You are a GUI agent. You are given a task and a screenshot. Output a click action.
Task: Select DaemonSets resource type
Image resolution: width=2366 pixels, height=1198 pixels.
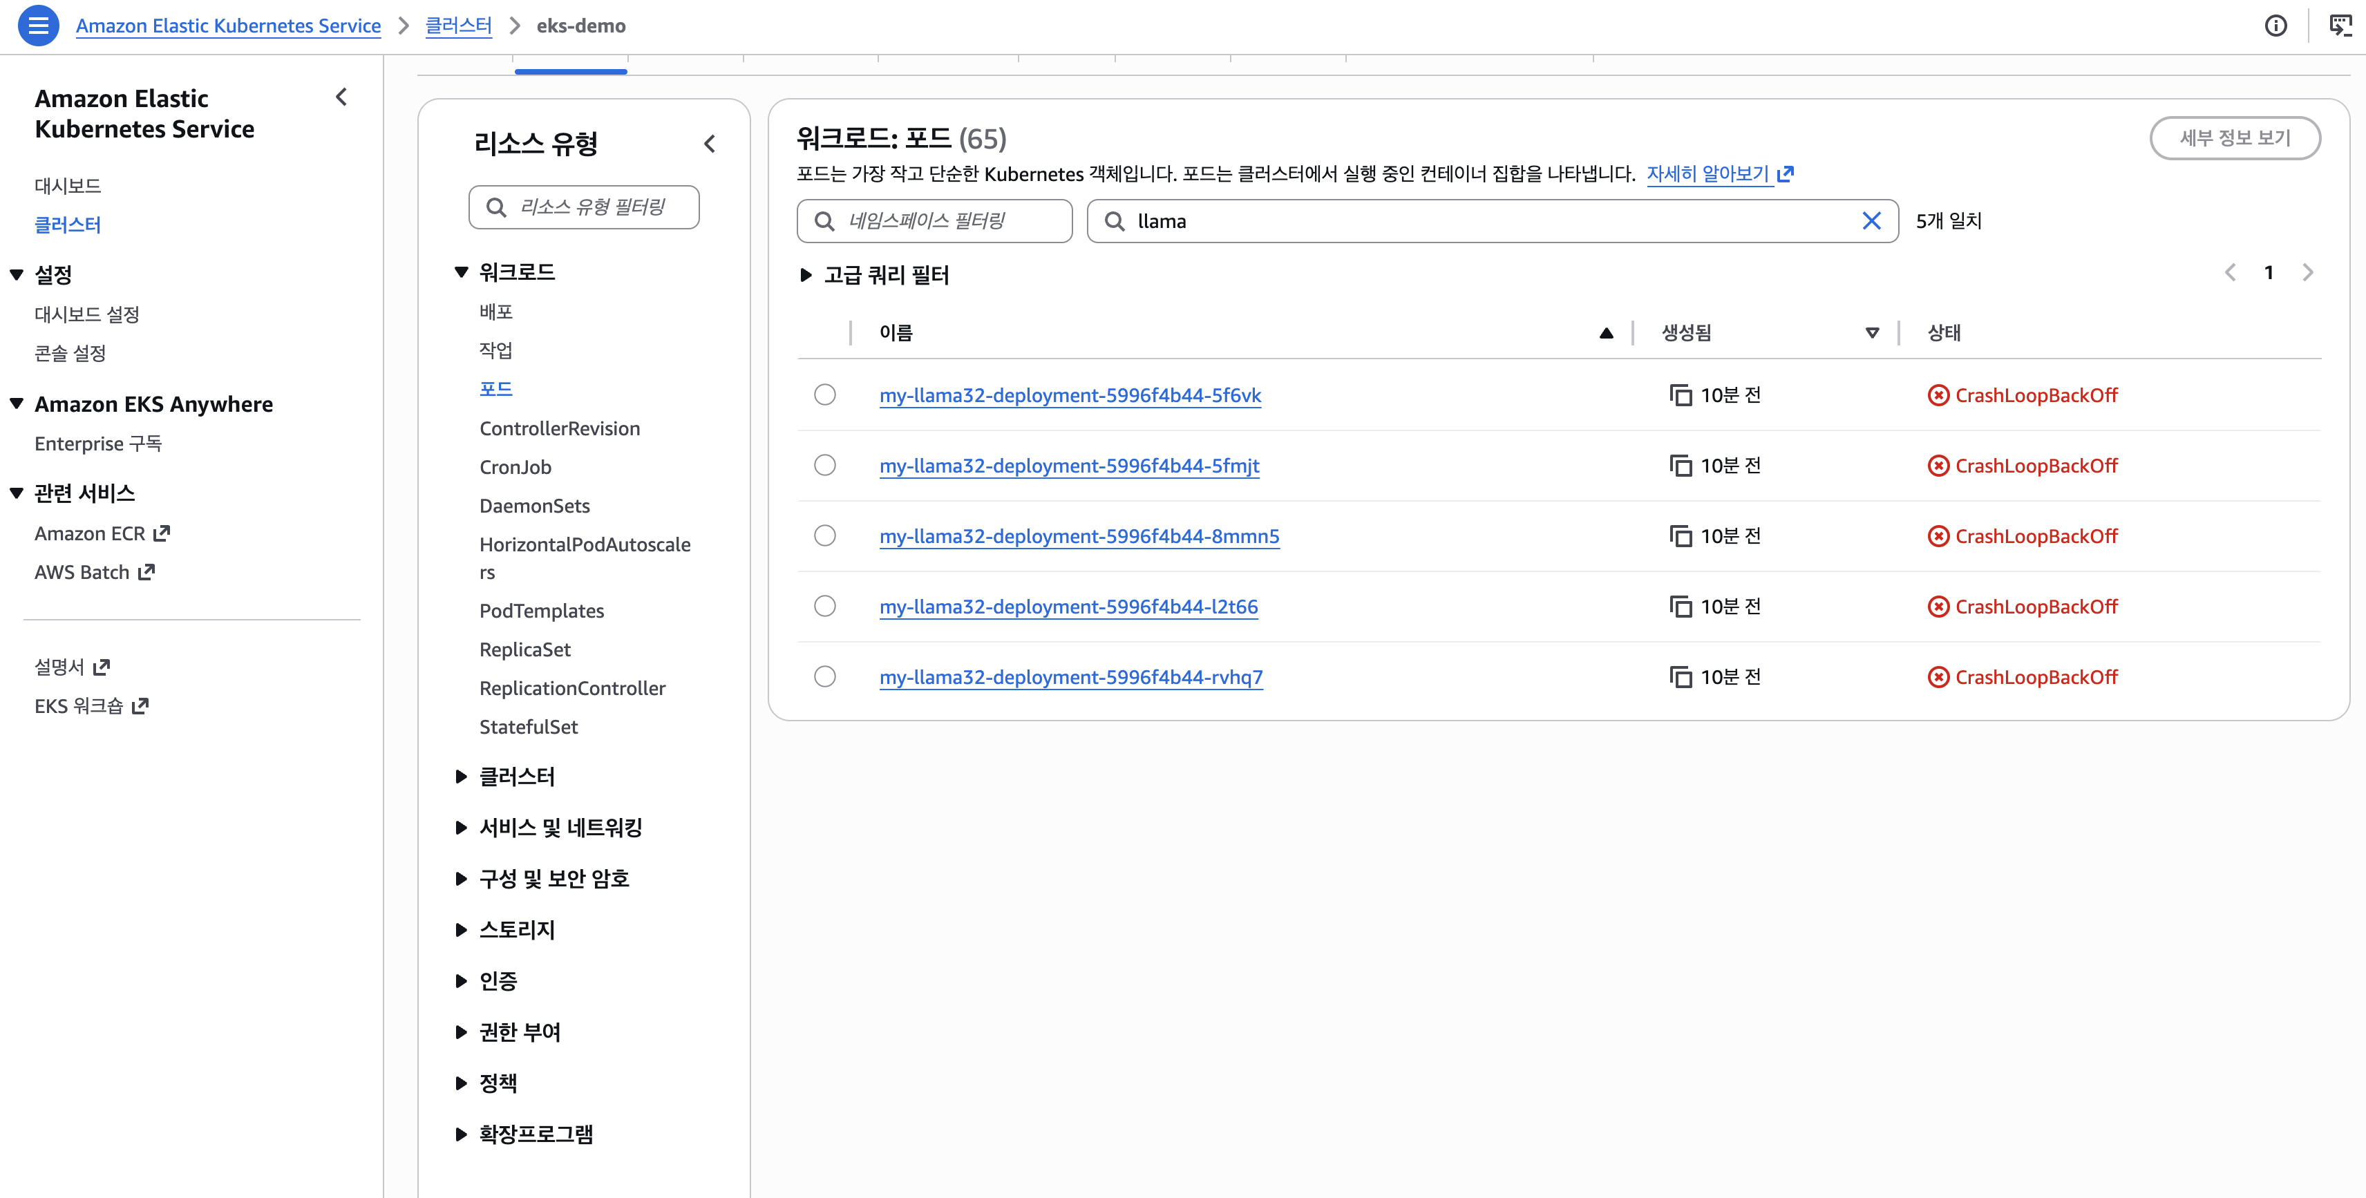click(535, 506)
